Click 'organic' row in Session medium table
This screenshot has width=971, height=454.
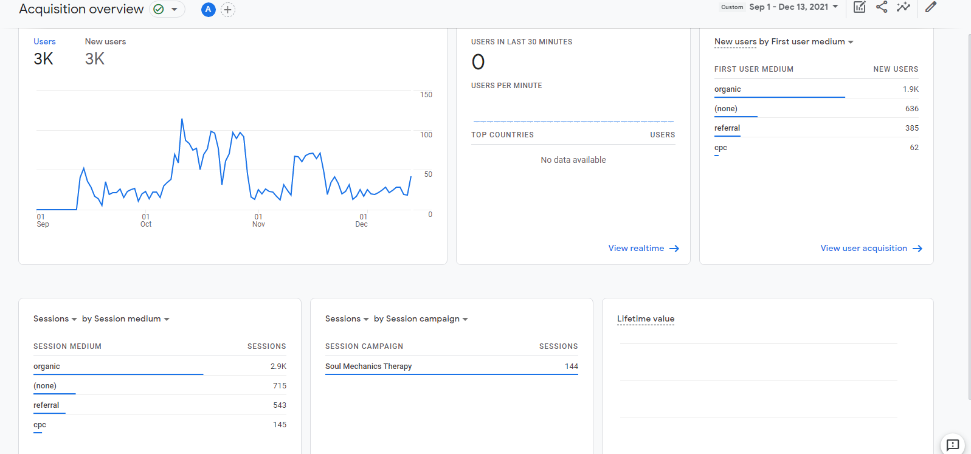159,366
